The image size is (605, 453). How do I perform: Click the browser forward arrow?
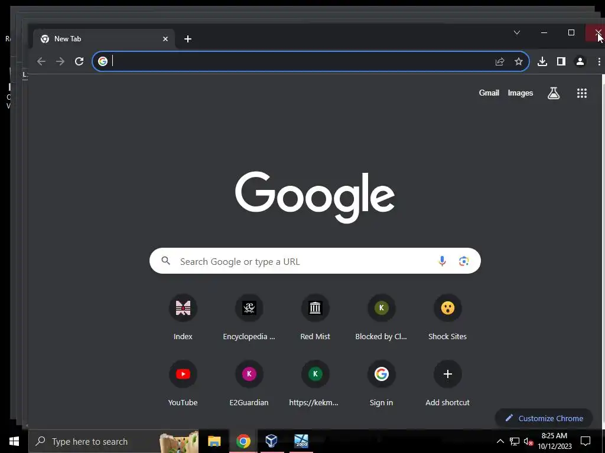60,61
